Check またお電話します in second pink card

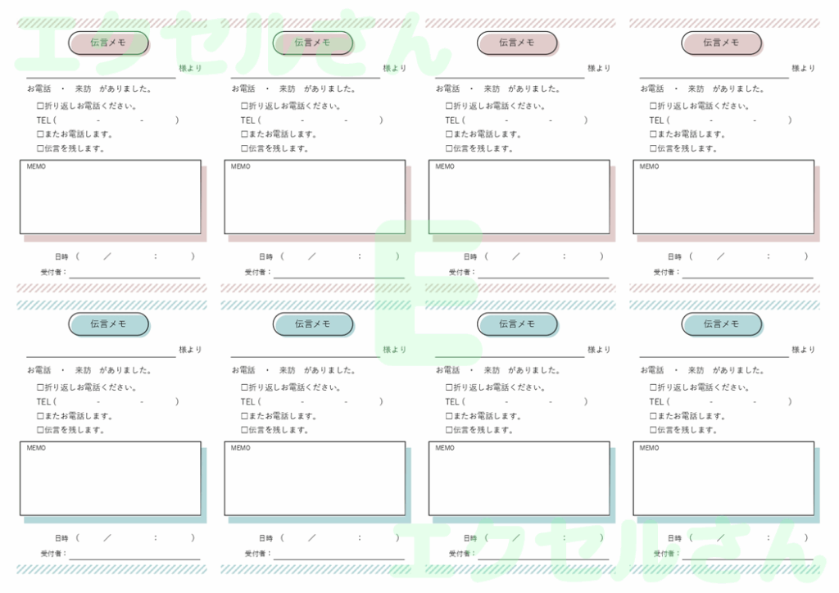coord(244,134)
